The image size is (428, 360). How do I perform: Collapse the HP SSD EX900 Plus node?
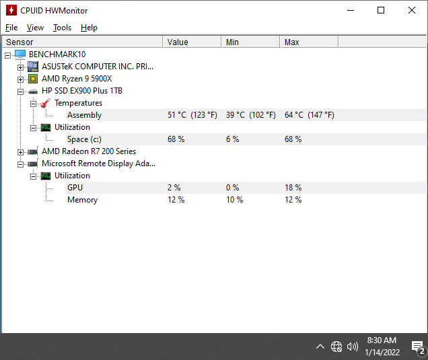point(20,92)
